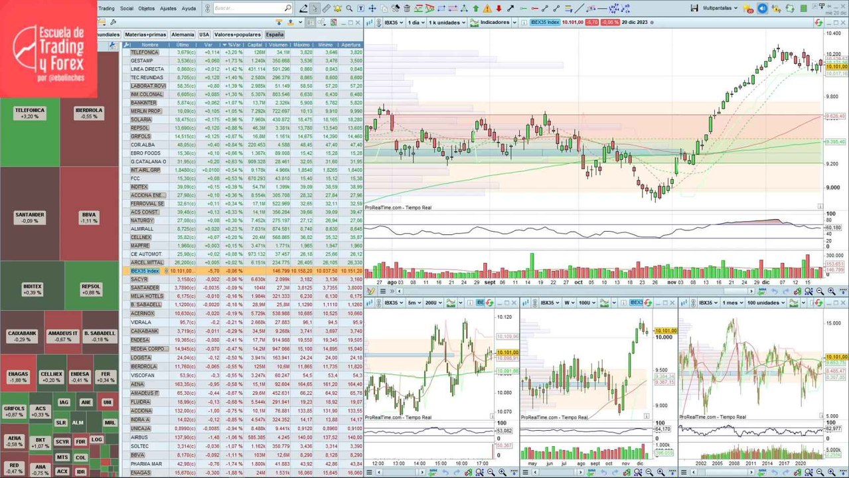Open the '1 día' timeframe dropdown of main chart
This screenshot has width=849, height=478.
416,22
